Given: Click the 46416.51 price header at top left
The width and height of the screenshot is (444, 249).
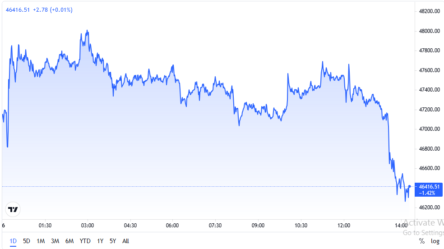Looking at the screenshot, I should pos(18,9).
